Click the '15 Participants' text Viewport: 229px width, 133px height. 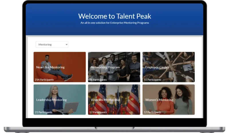click(153, 80)
